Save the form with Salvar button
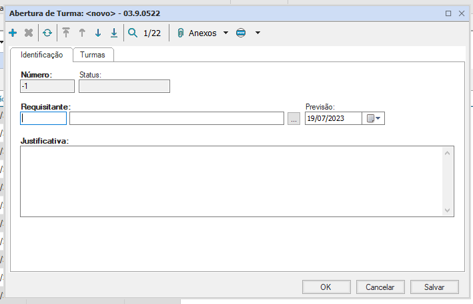473x304 pixels. pos(434,287)
